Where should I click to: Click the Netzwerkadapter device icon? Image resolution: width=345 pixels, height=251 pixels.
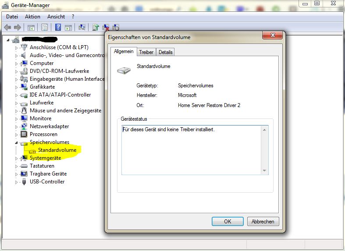[24, 126]
